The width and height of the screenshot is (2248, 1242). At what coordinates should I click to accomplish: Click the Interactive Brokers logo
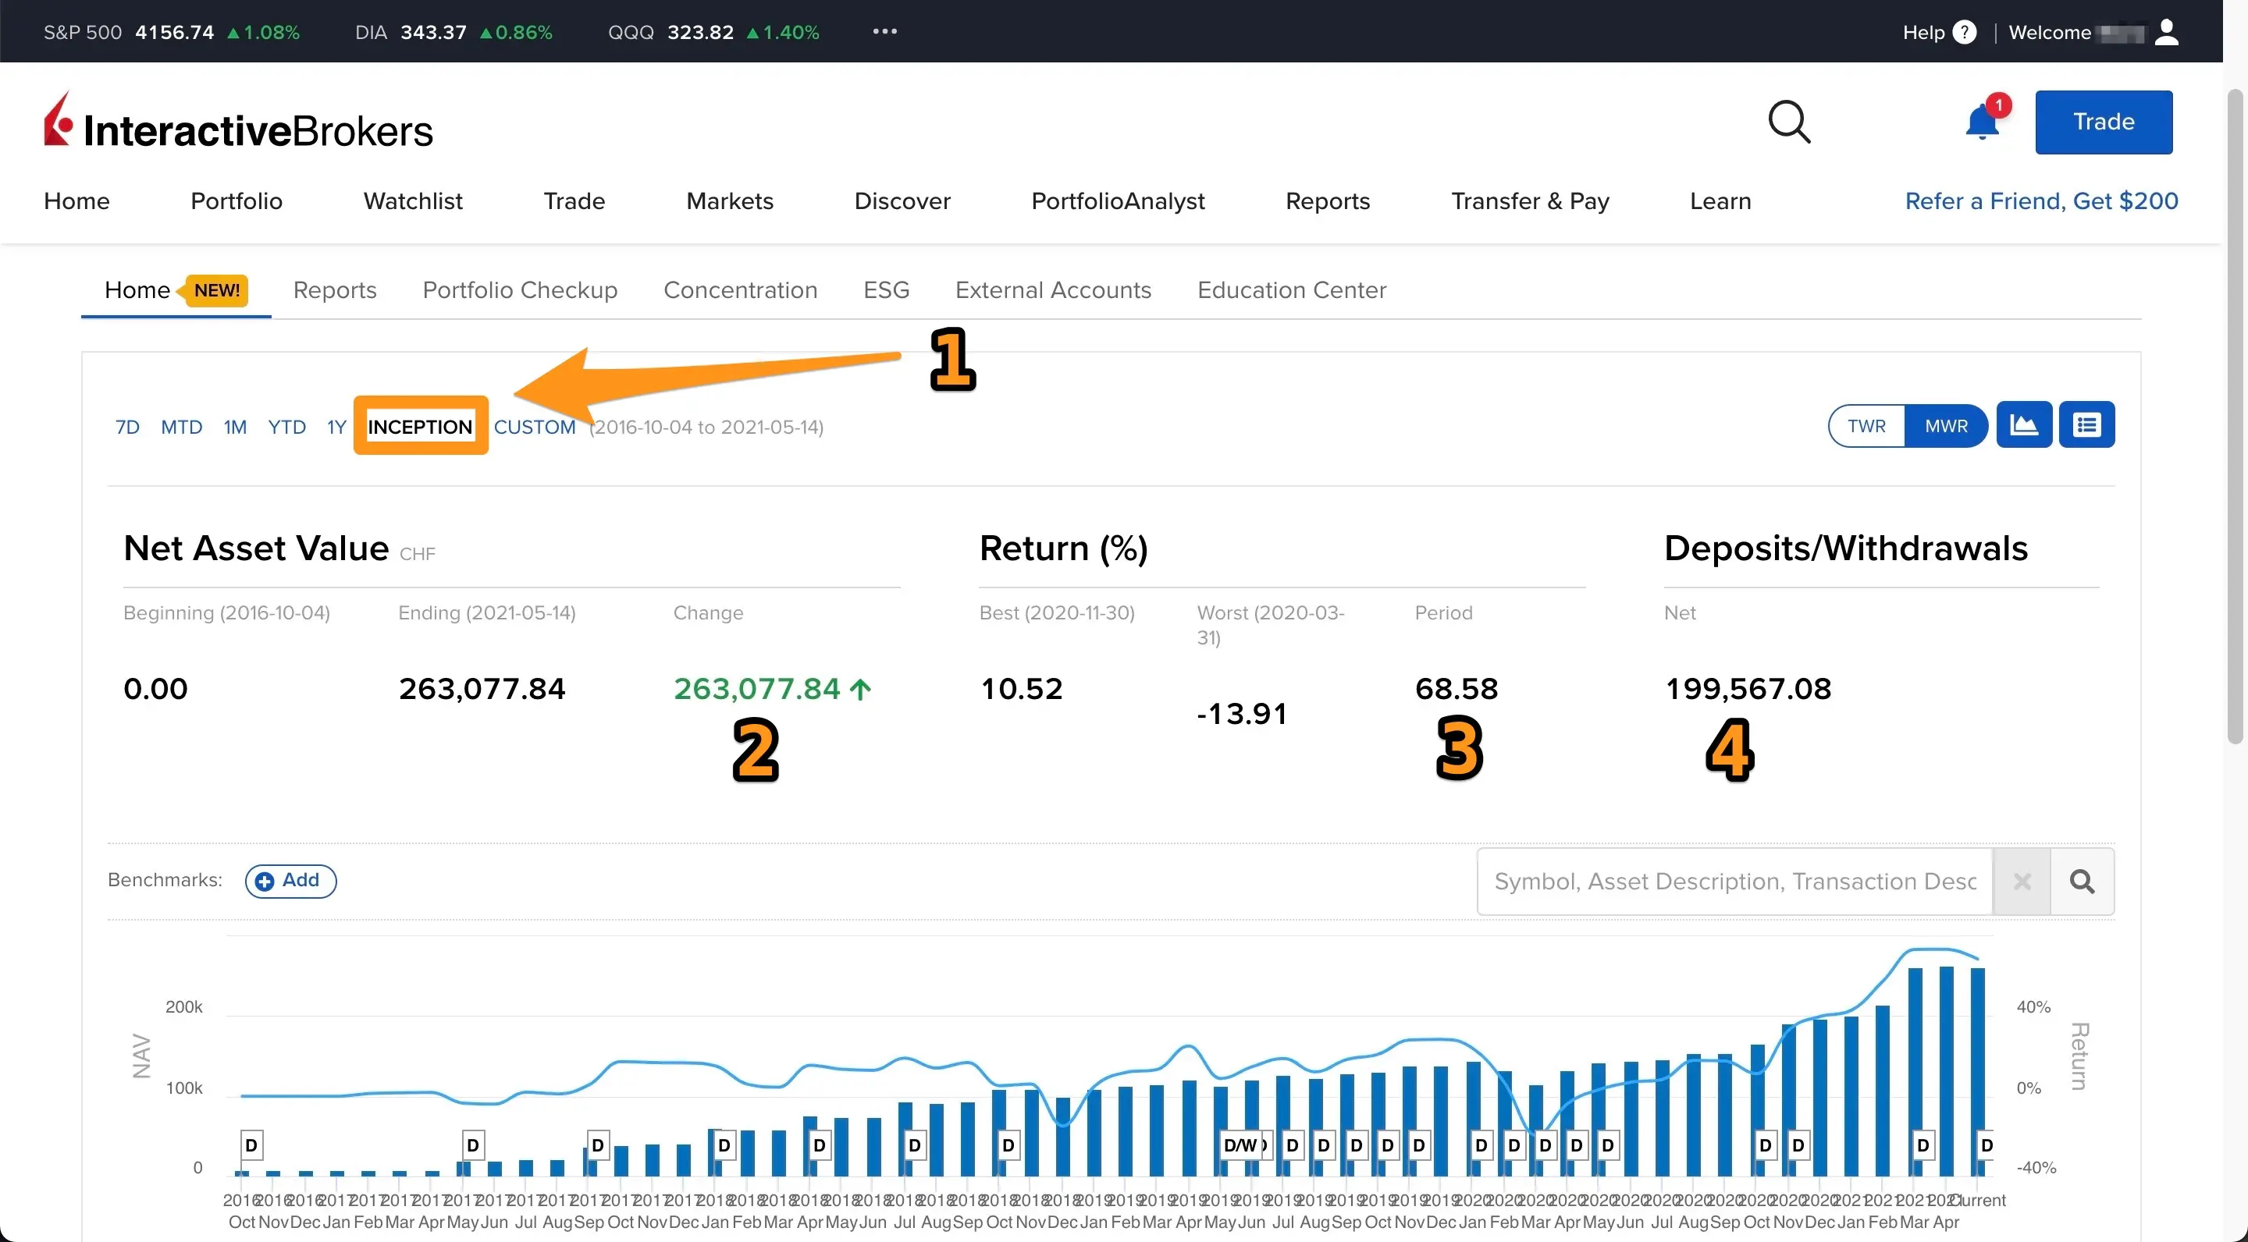[238, 121]
